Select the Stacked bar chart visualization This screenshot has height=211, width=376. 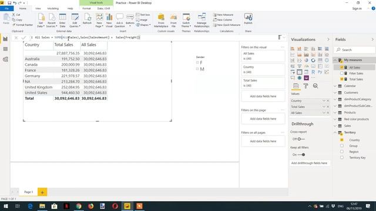pyautogui.click(x=293, y=49)
